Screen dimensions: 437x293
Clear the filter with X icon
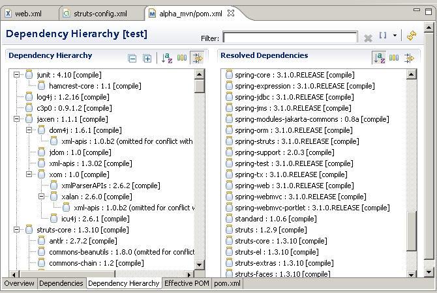pyautogui.click(x=368, y=38)
